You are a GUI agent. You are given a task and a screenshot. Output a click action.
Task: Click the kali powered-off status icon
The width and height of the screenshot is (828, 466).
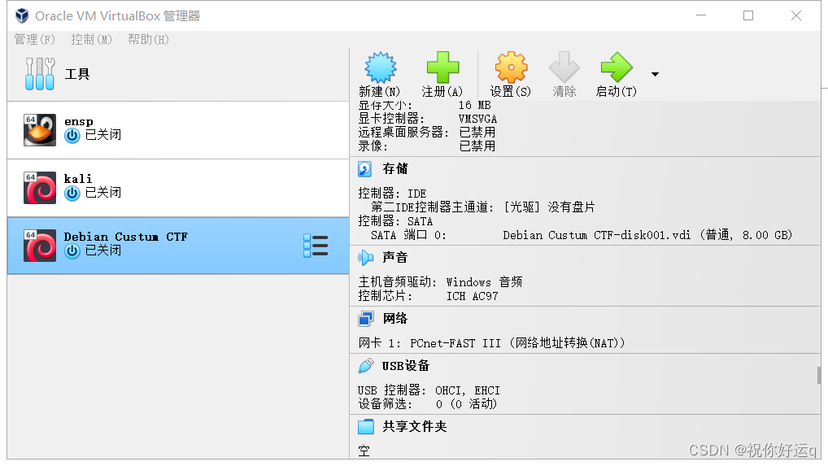(72, 194)
